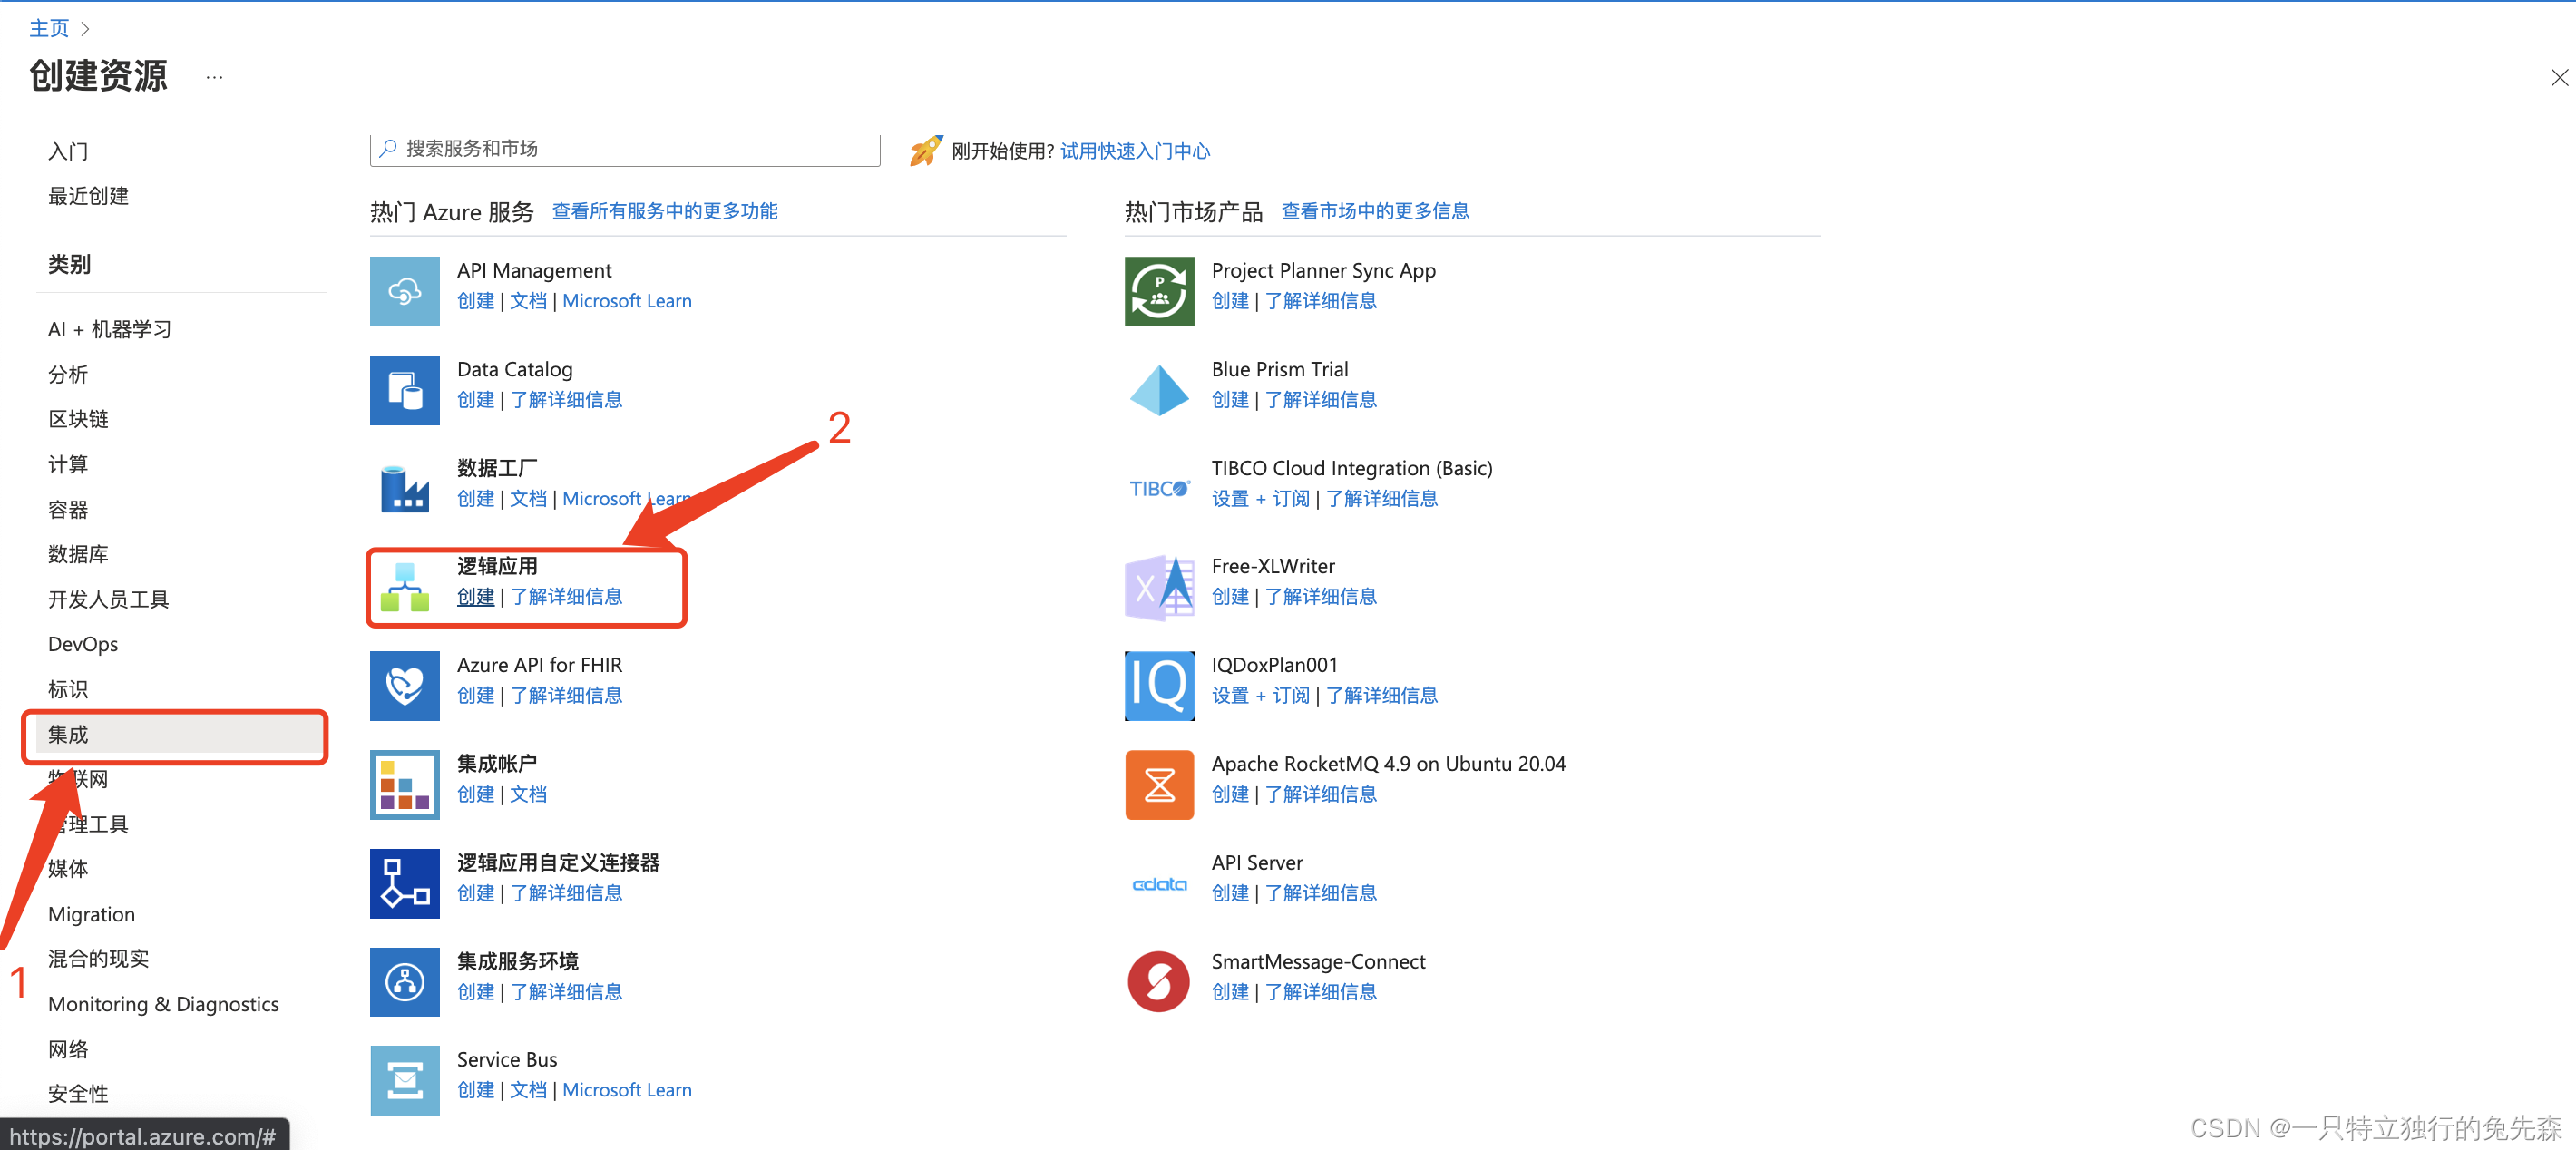Image resolution: width=2576 pixels, height=1150 pixels.
Task: Click 创建 link under 逻辑应用
Action: 475,597
